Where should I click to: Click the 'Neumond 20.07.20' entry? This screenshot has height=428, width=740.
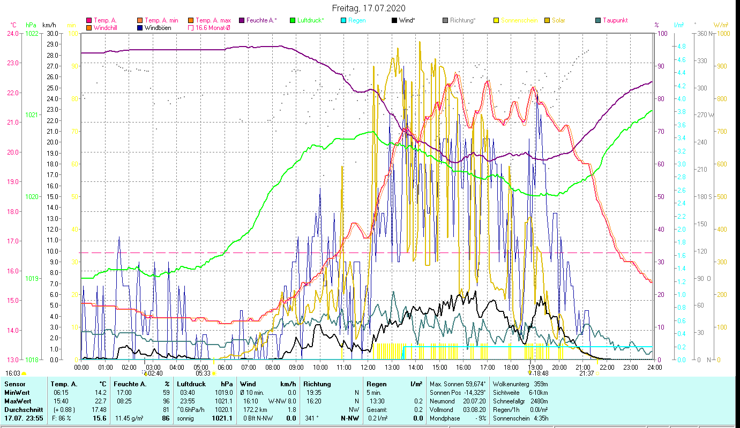click(458, 401)
